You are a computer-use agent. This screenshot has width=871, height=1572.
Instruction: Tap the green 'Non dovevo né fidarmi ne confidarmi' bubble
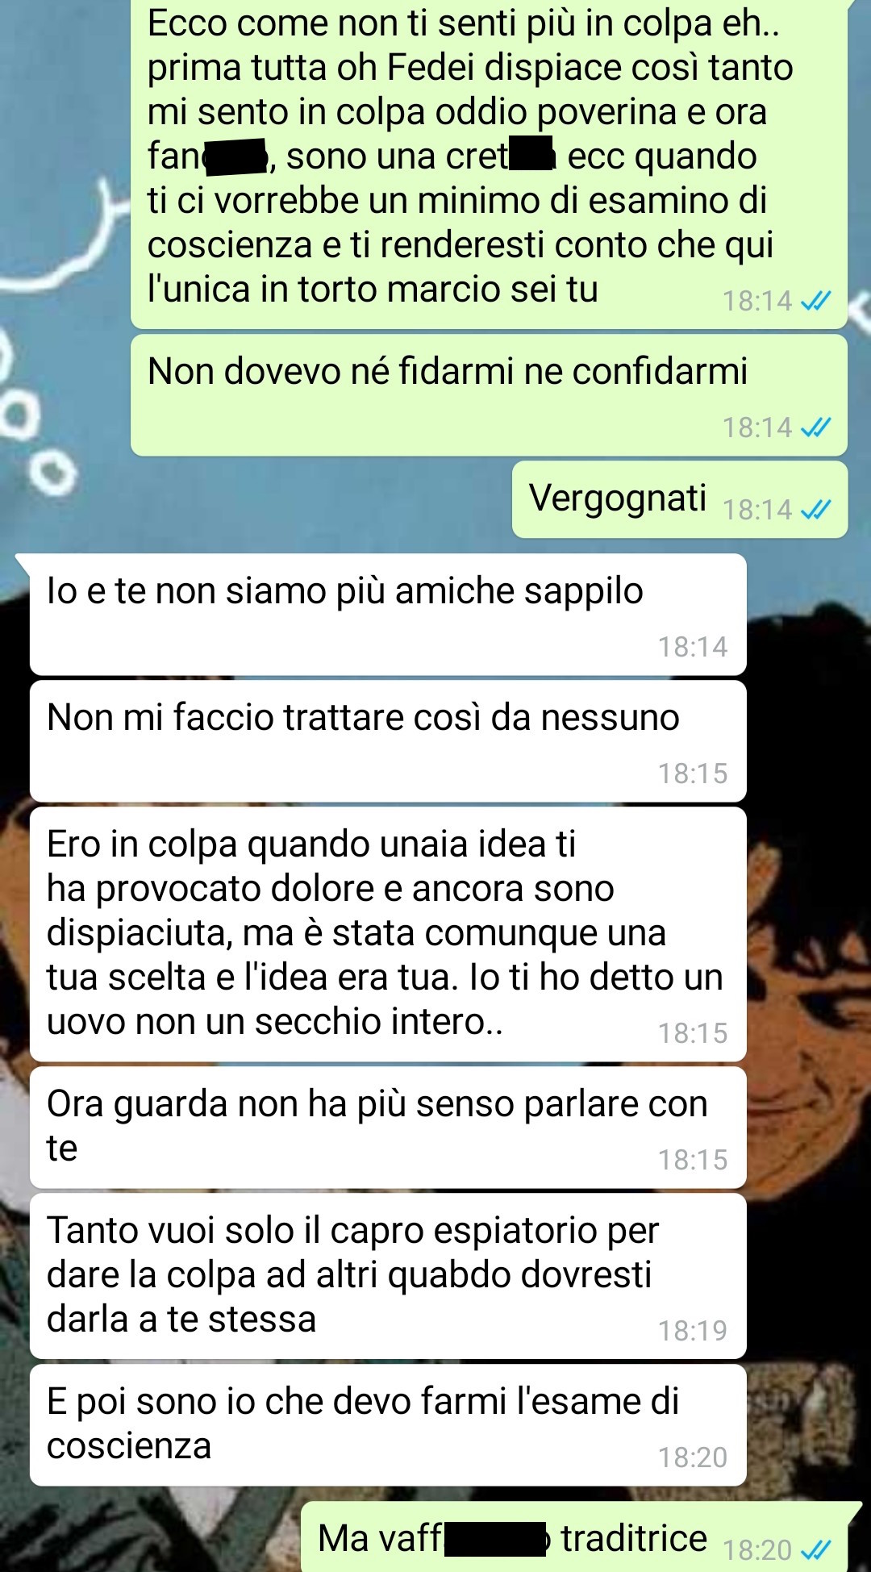(x=489, y=395)
